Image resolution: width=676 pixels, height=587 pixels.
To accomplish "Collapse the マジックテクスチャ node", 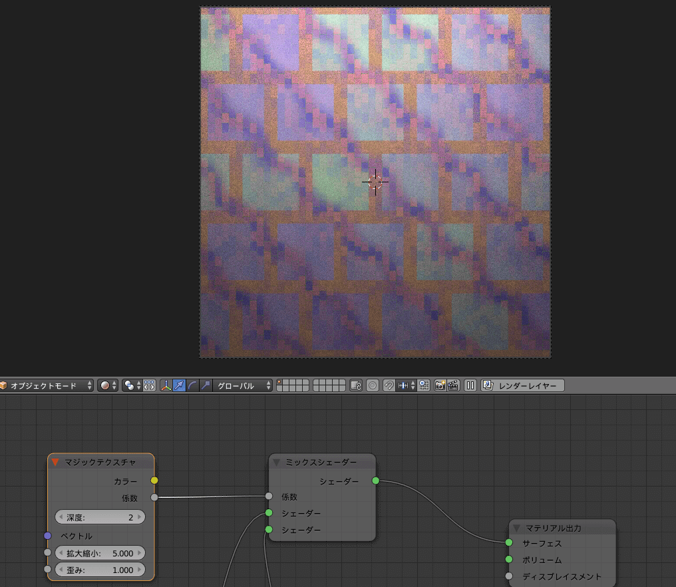I will point(55,463).
